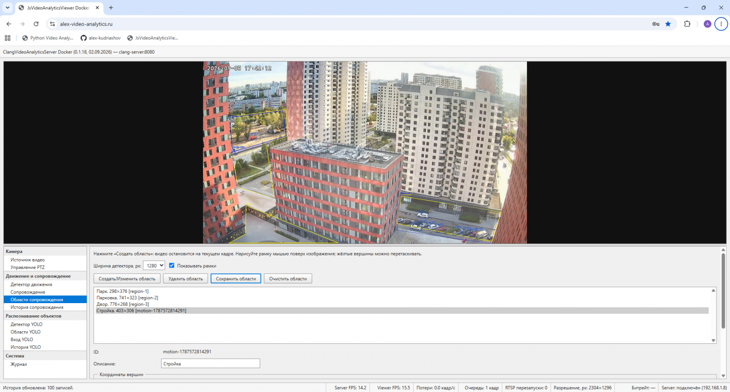The image size is (730, 392).
Task: Click the Сохранить области button
Action: point(236,279)
